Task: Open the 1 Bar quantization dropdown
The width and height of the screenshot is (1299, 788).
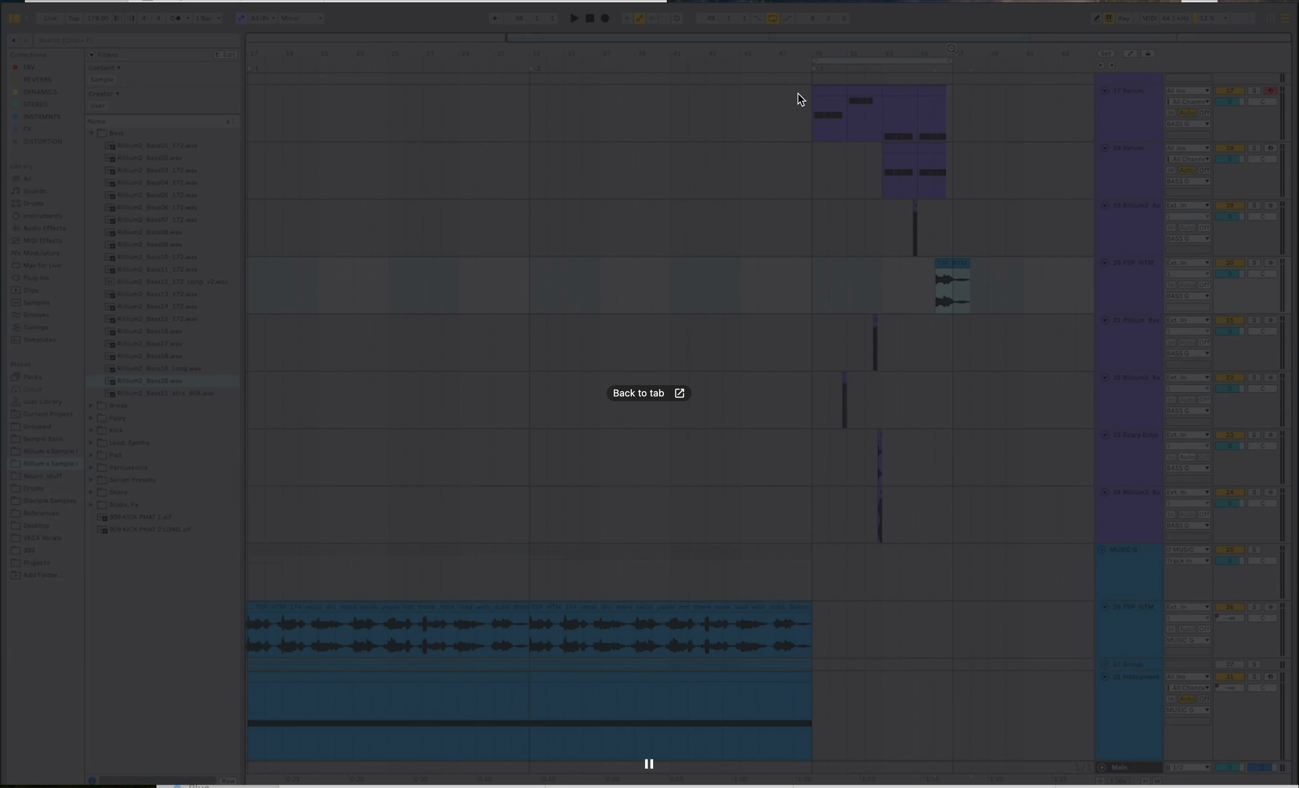Action: coord(208,18)
